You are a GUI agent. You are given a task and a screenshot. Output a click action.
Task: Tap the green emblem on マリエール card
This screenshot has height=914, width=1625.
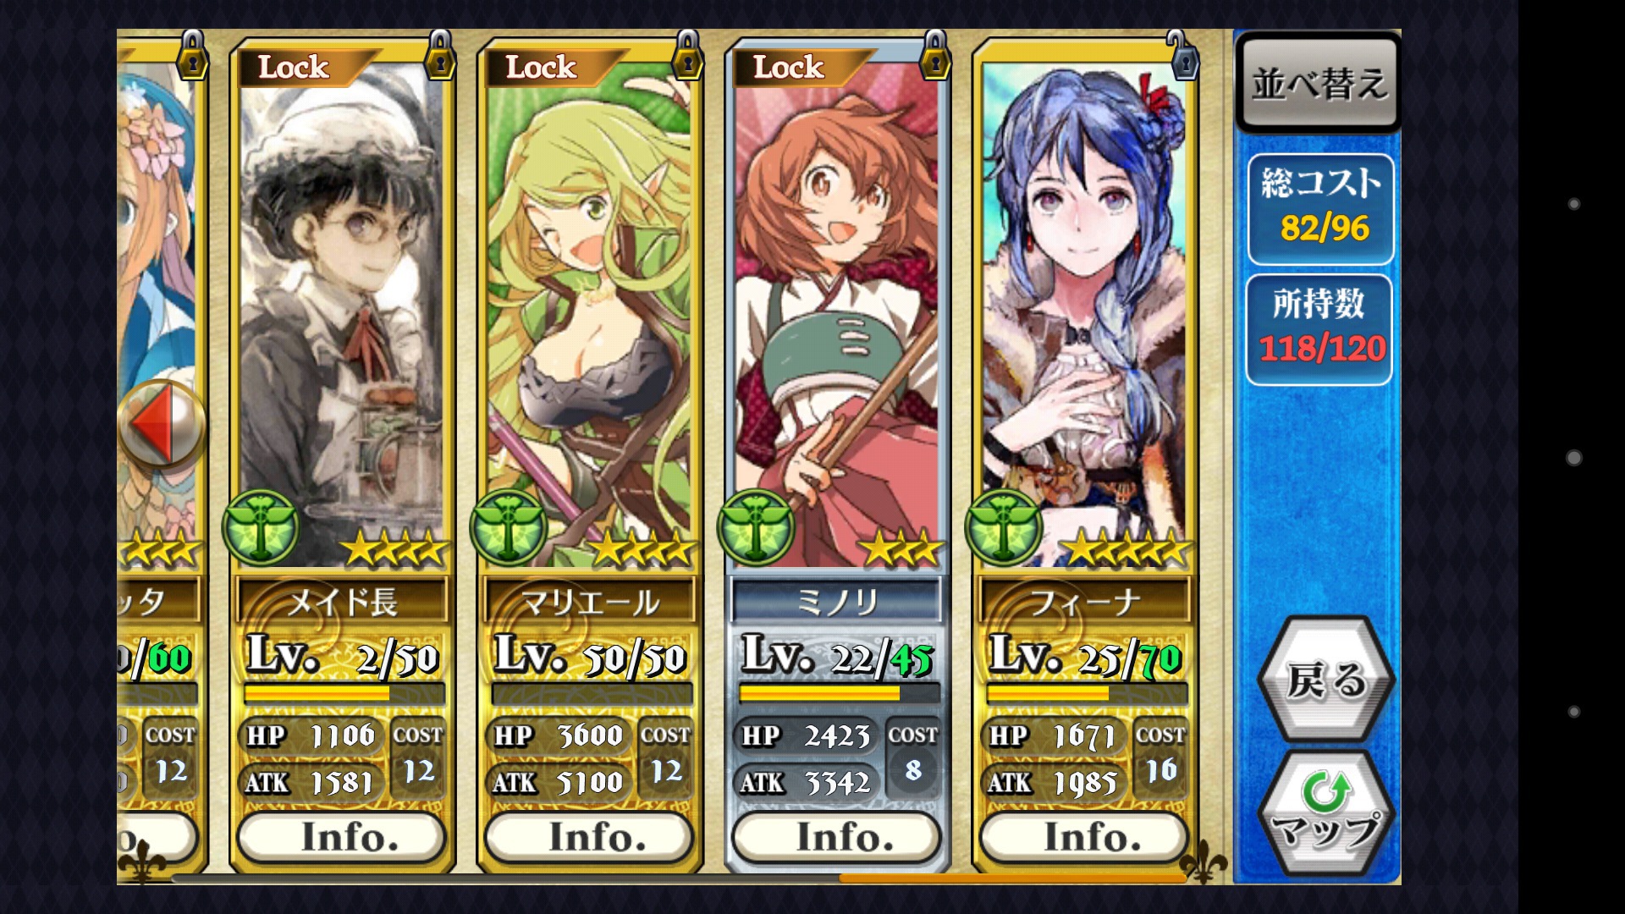pyautogui.click(x=509, y=527)
